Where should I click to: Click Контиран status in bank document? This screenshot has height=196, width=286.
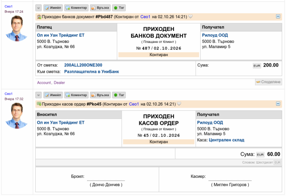[x=159, y=55]
